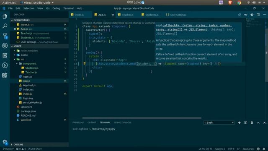The width and height of the screenshot is (268, 151).
Task: Open the File menu
Action: (x=10, y=8)
